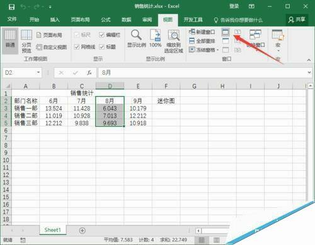Toggle the Formula Bar (编辑栏) checkbox
315x245 pixels.
point(102,35)
